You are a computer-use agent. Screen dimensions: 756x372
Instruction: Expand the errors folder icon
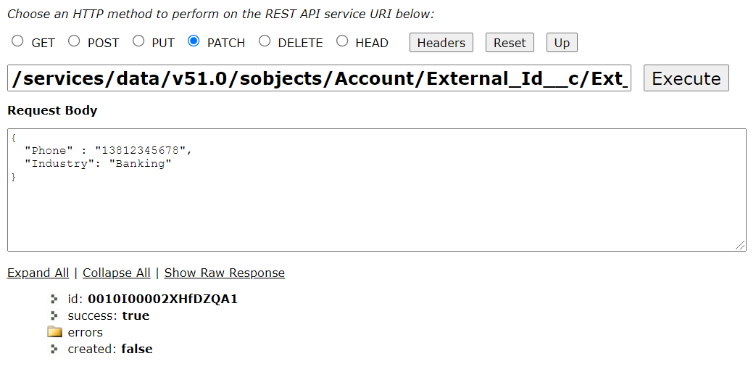coord(55,332)
